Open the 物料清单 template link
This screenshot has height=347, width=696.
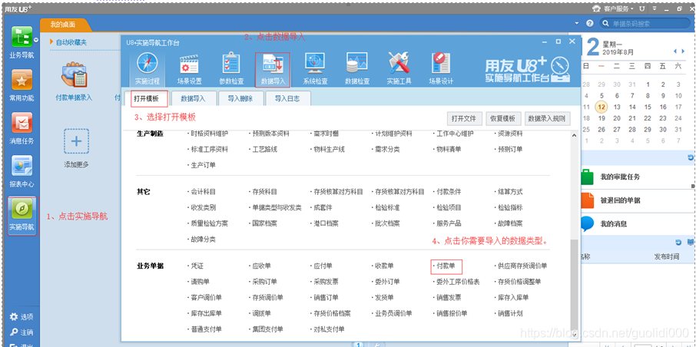[x=449, y=149]
